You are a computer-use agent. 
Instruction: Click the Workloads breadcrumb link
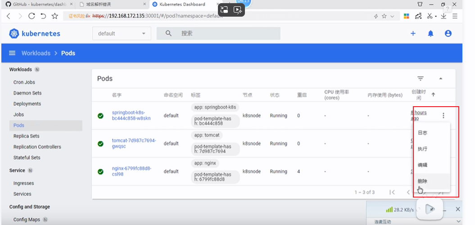36,53
